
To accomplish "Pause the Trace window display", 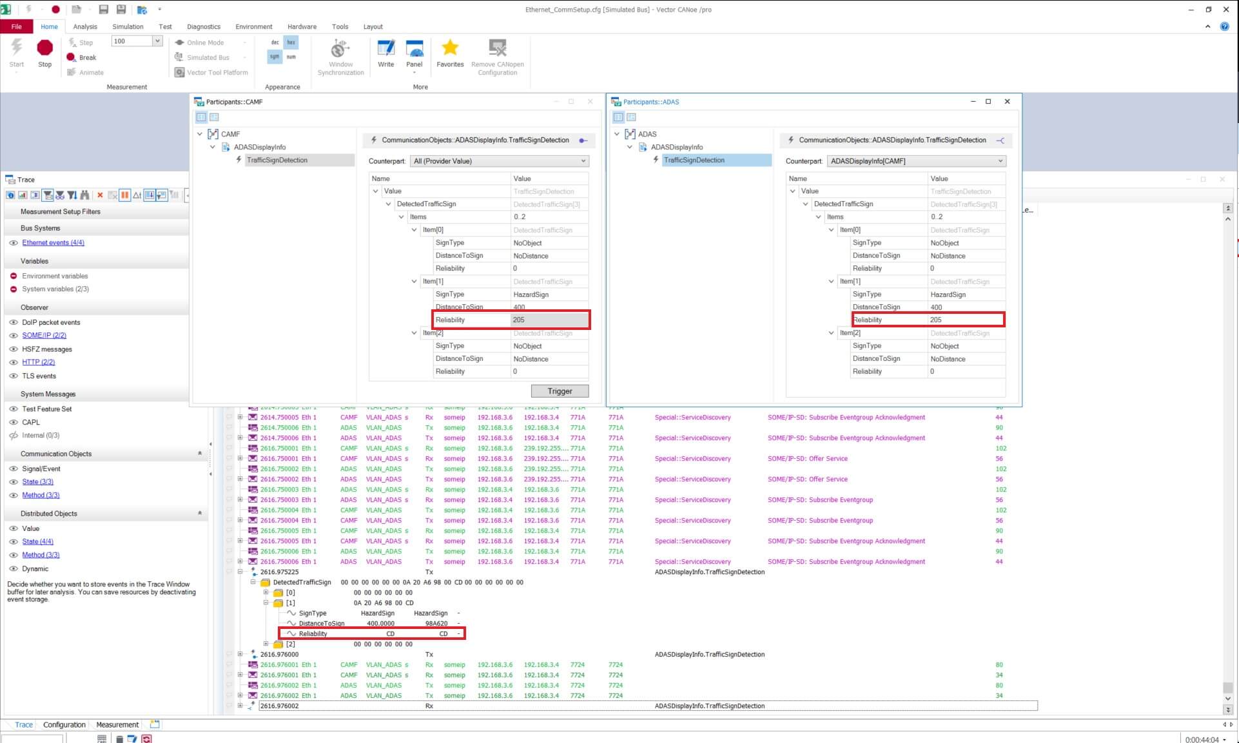I will tap(125, 195).
